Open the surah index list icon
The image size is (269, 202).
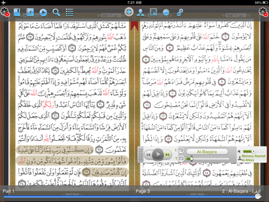(69, 12)
